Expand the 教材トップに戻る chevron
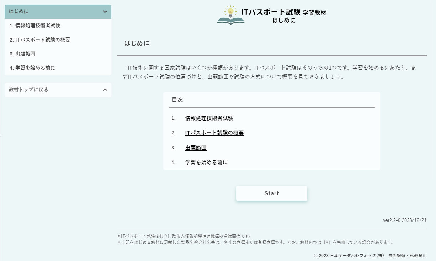Screen dimensions: 436x261 [105, 90]
